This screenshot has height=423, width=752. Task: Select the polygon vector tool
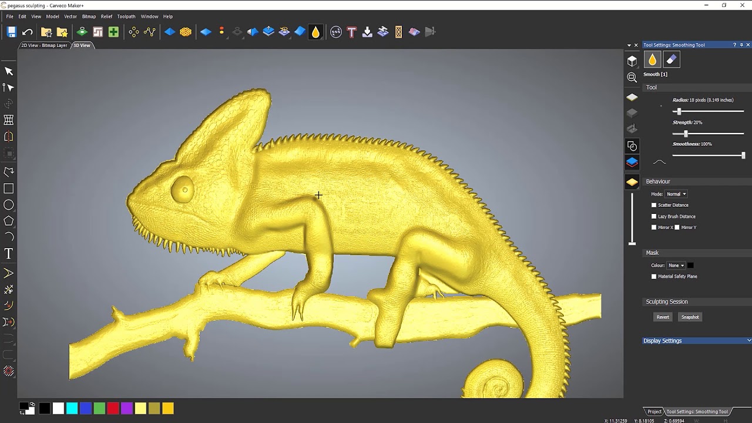pos(9,221)
